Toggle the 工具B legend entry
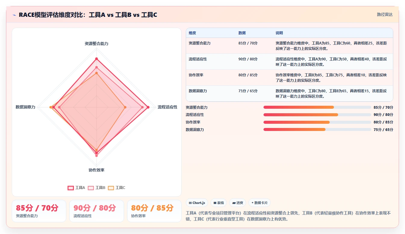 coord(97,188)
